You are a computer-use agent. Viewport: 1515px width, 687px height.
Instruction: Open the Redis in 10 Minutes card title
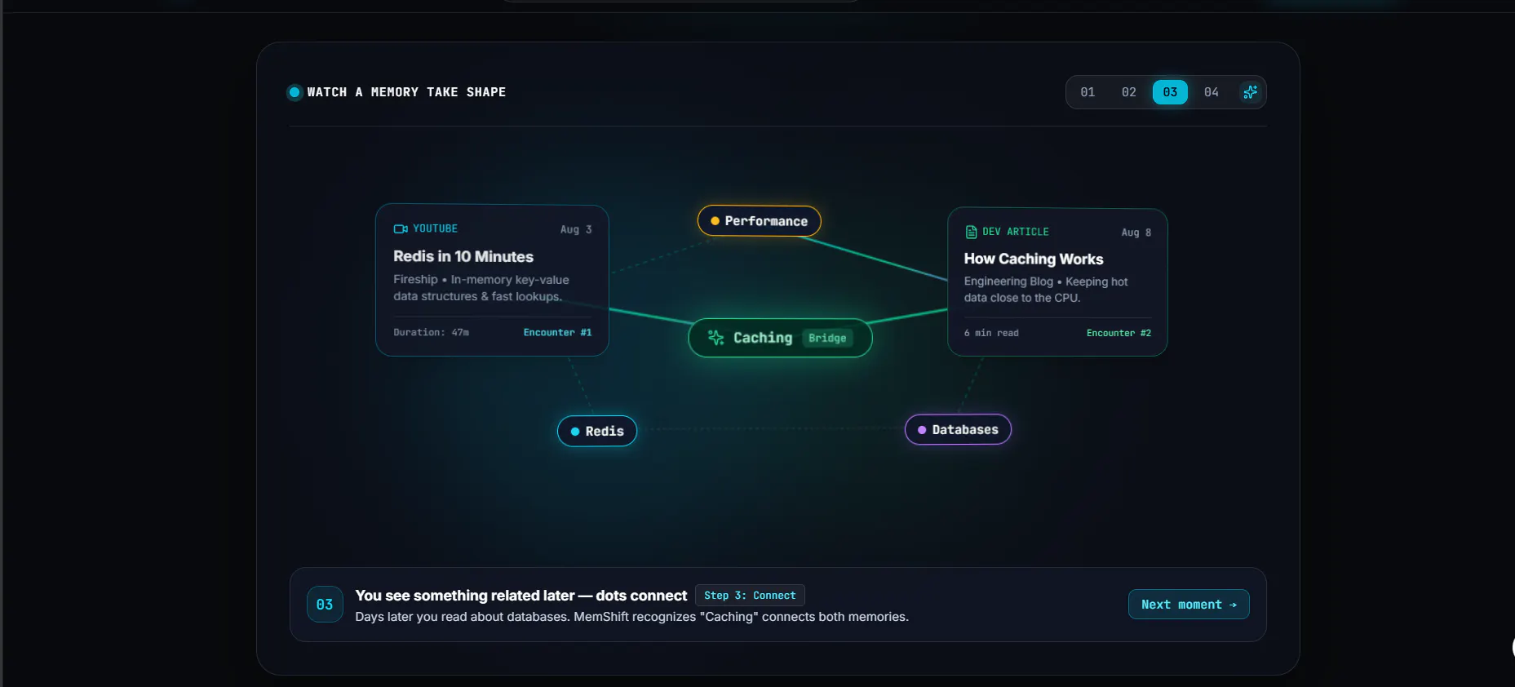tap(463, 256)
